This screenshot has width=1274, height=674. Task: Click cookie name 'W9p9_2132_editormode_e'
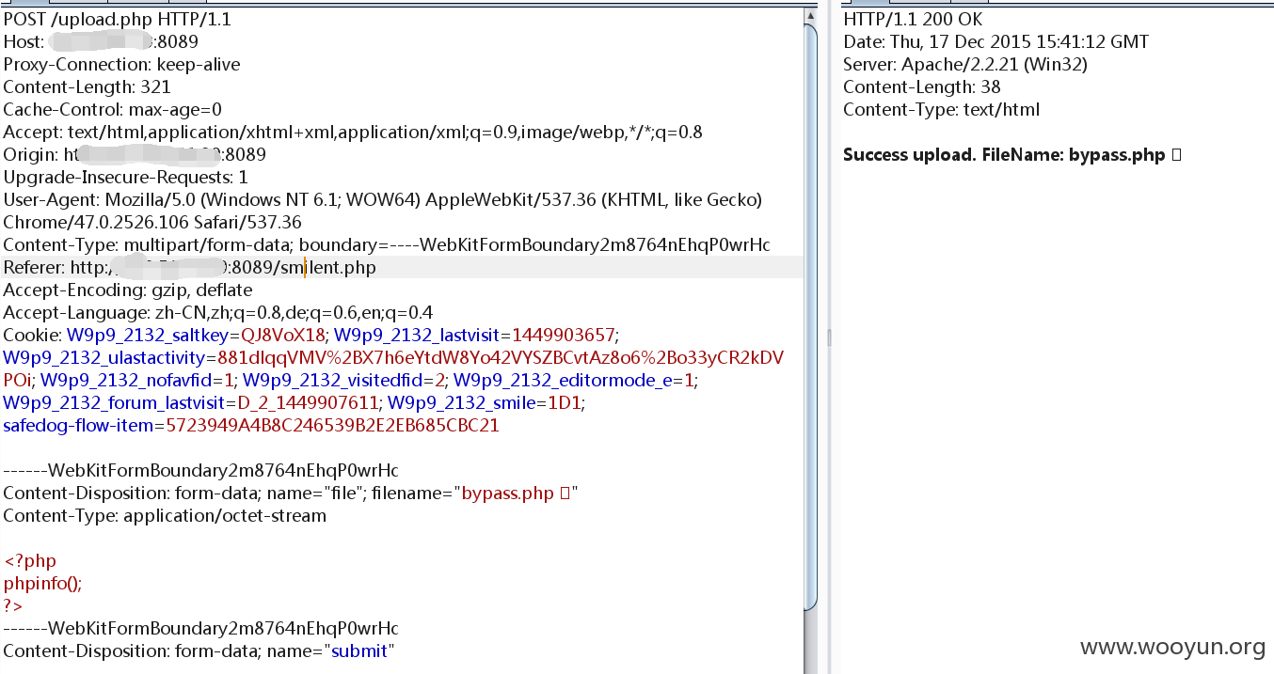pos(565,380)
